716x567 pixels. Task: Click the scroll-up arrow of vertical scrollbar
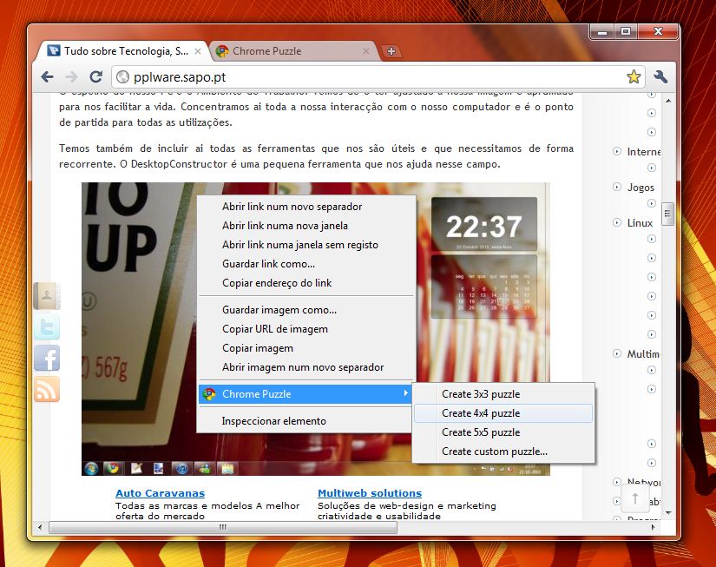[x=668, y=100]
